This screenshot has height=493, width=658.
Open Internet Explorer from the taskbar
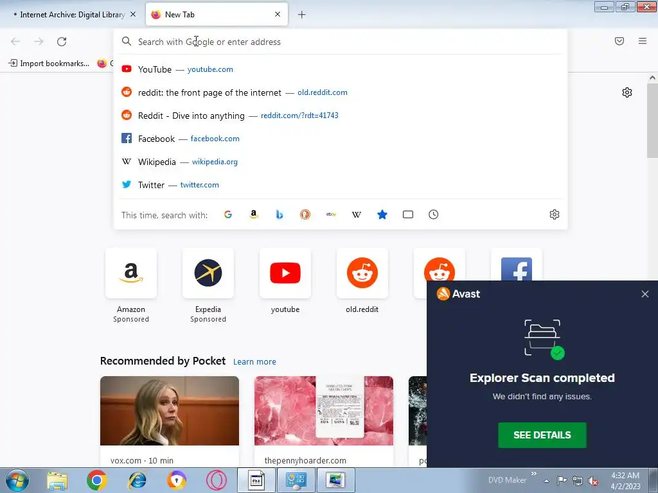138,480
